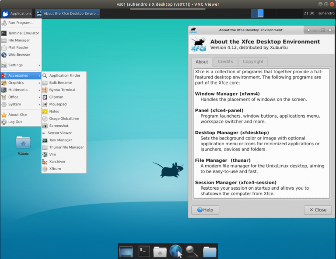Image resolution: width=336 pixels, height=259 pixels.
Task: Open the Home folder desktop icon
Action: pos(23,143)
